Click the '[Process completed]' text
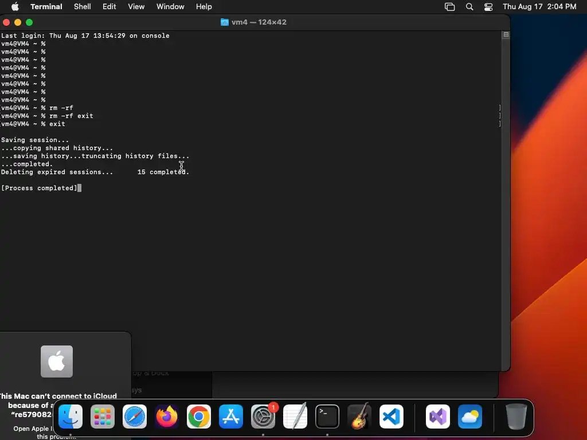Image resolution: width=587 pixels, height=440 pixels. (x=40, y=188)
